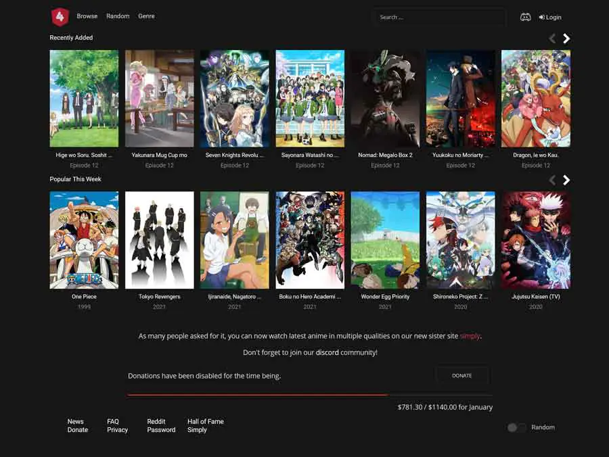Image resolution: width=609 pixels, height=457 pixels.
Task: Open the One Piece poster
Action: pos(84,240)
